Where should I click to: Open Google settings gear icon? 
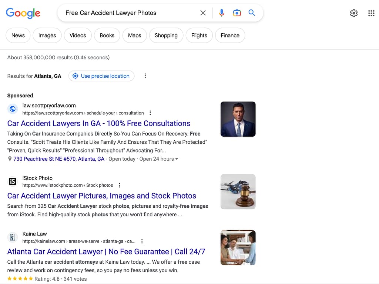point(354,13)
